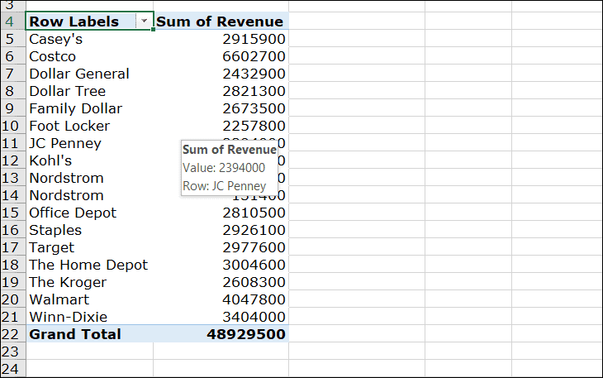Image resolution: width=603 pixels, height=378 pixels.
Task: Click the value 3404000
Action: (x=254, y=317)
